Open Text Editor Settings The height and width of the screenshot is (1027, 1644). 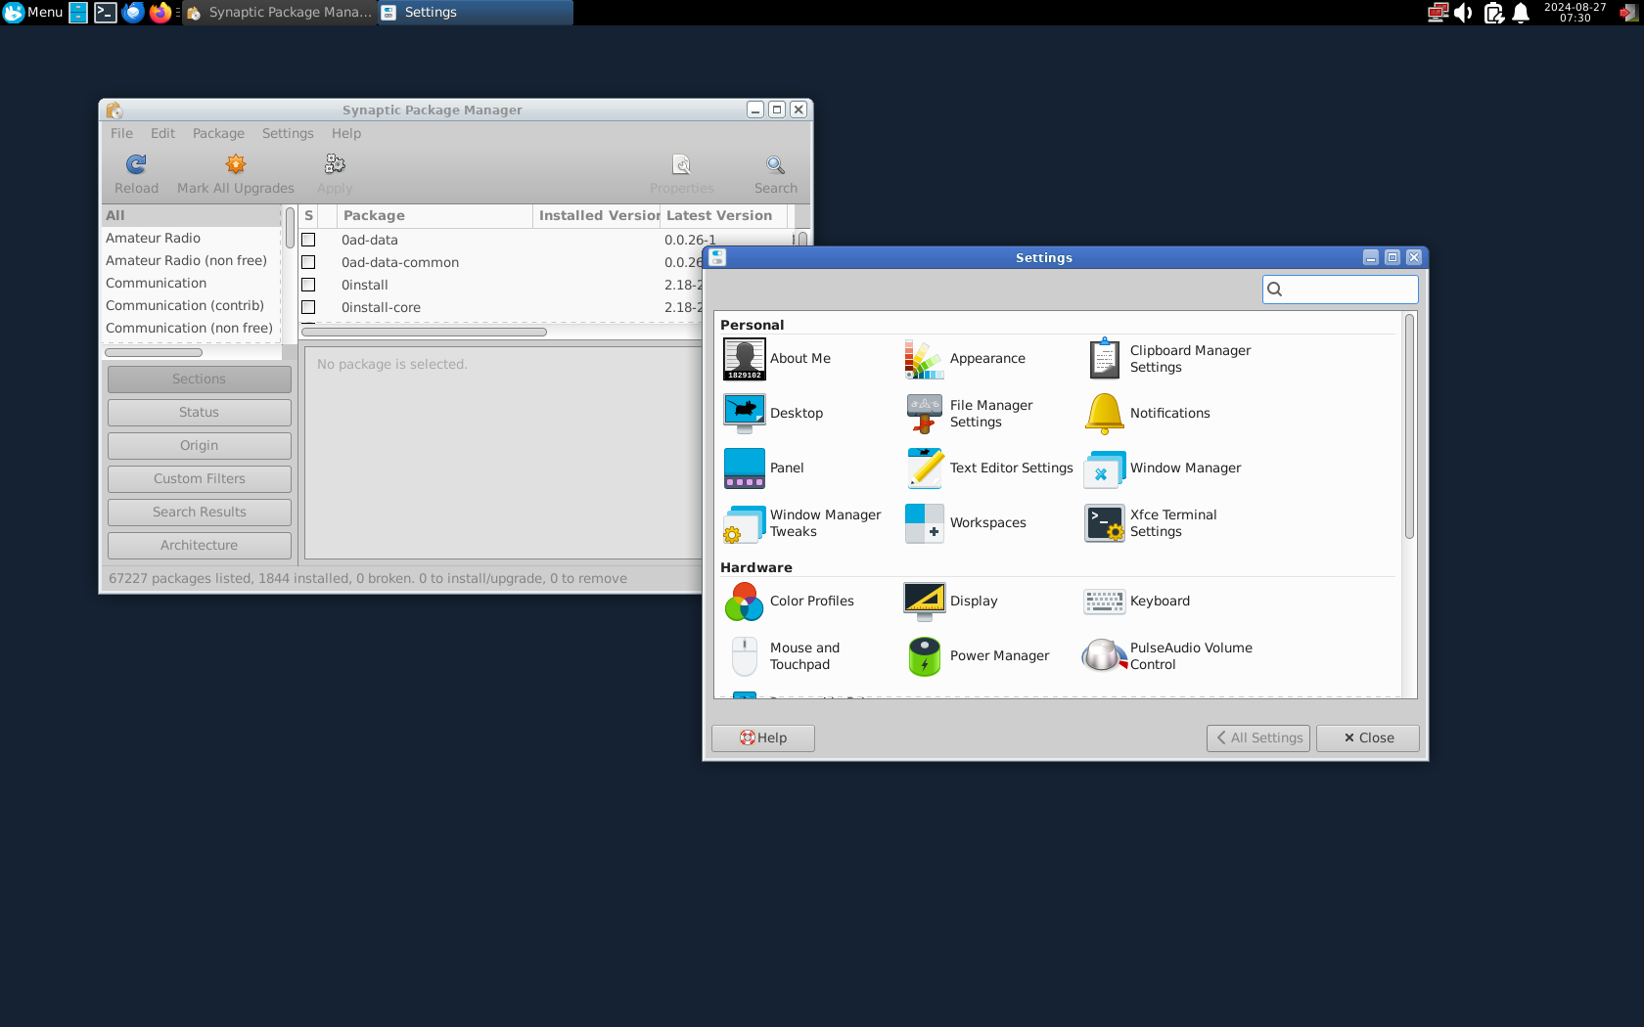click(989, 469)
